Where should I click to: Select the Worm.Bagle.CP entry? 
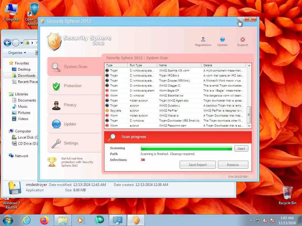175,91
